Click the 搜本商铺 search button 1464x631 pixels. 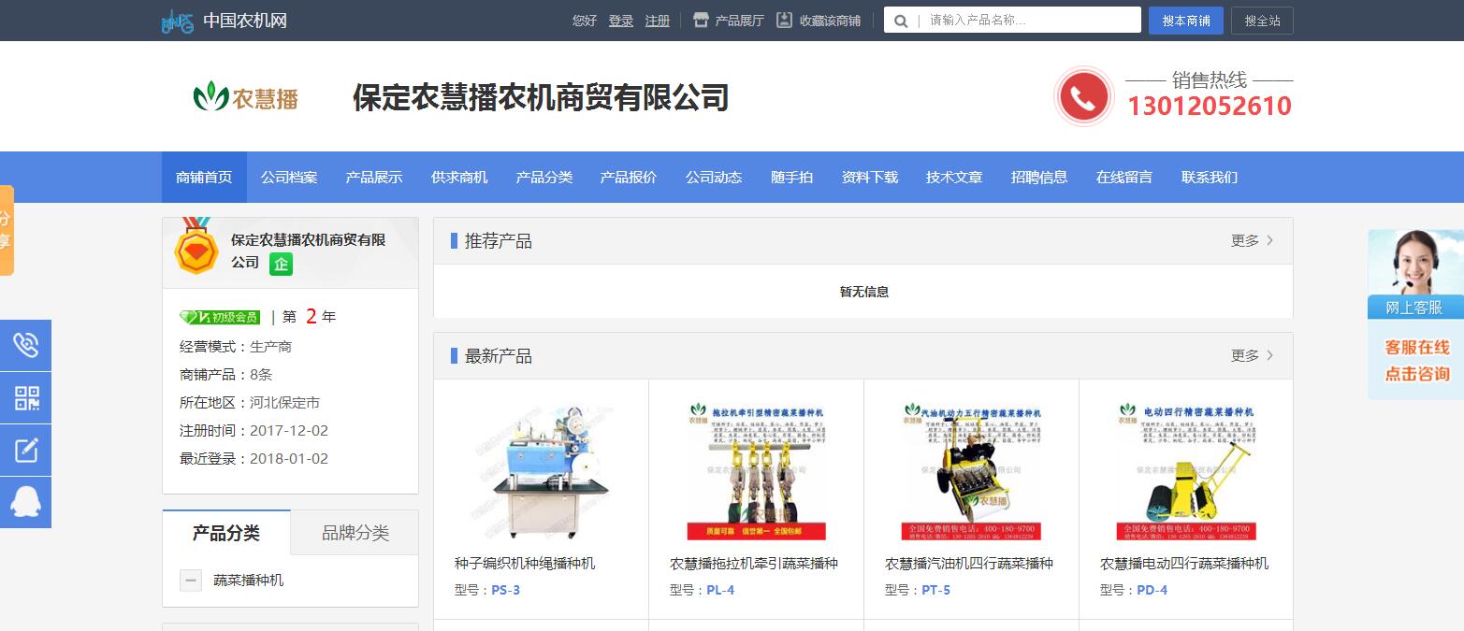coord(1186,21)
